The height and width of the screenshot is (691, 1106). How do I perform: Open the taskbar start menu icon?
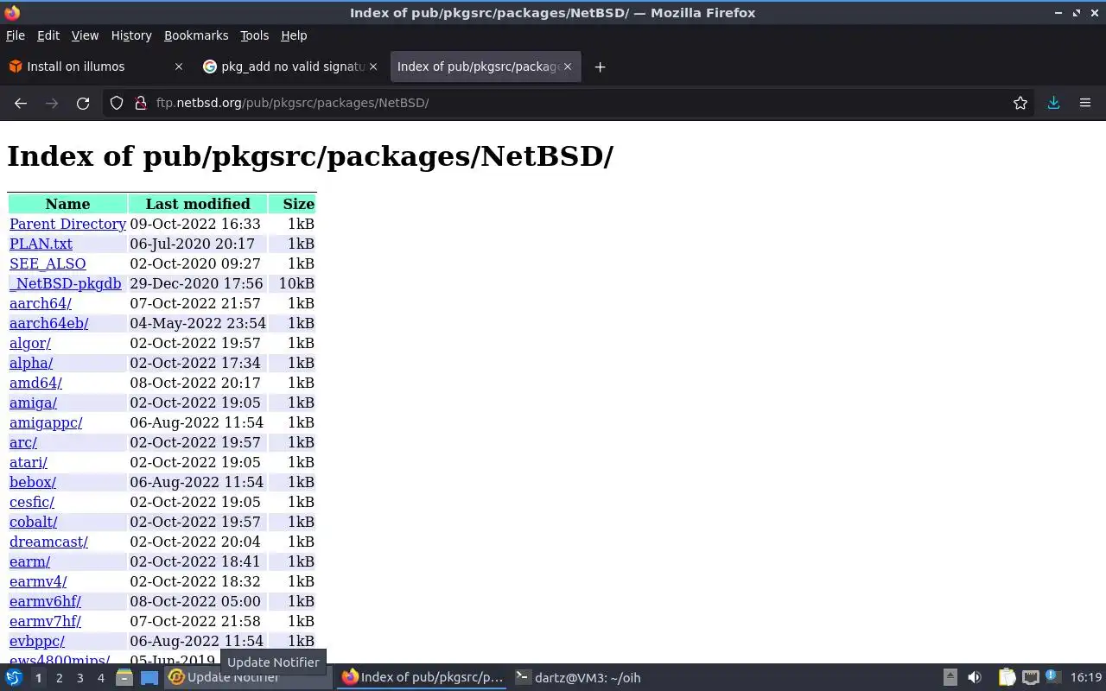pyautogui.click(x=14, y=678)
